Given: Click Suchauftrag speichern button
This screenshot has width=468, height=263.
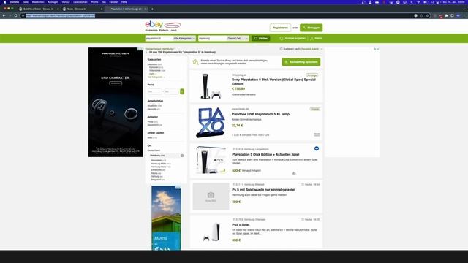Looking at the screenshot, I should (301, 61).
